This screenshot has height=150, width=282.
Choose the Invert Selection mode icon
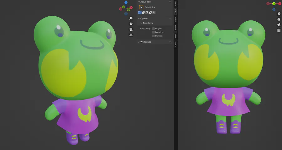(150, 13)
